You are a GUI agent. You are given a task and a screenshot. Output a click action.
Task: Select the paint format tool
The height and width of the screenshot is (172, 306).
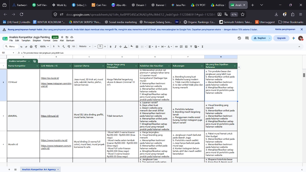pyautogui.click(x=36, y=47)
